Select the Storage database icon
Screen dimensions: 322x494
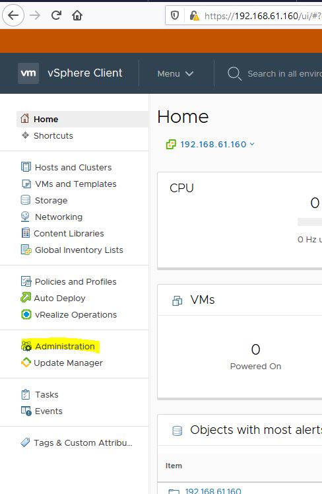point(26,200)
